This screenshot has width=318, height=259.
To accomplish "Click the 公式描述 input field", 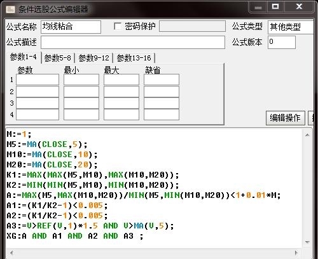I will tap(133, 42).
